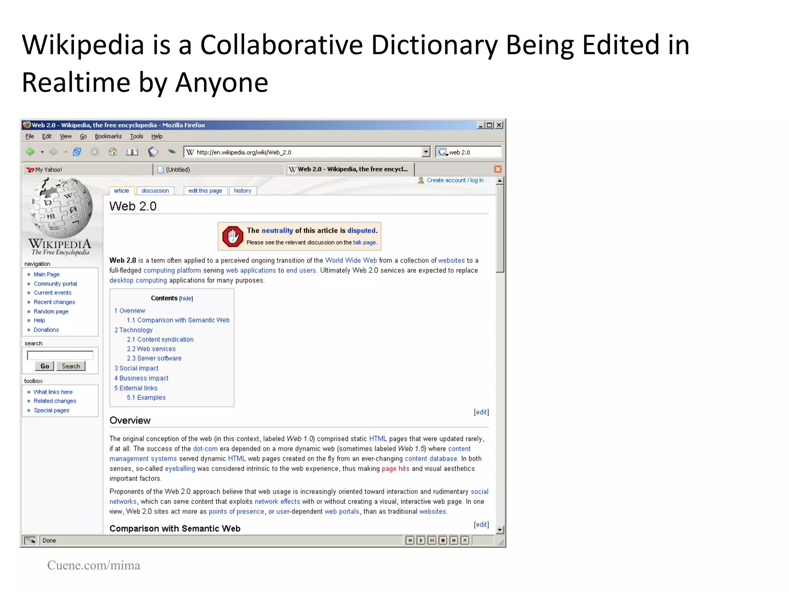This screenshot has height=592, width=789.
Task: Click the status bar rewind button
Action: (410, 540)
